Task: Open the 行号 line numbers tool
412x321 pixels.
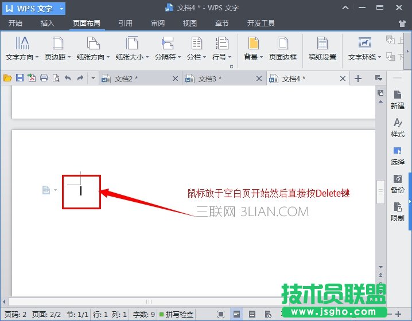Action: [221, 49]
